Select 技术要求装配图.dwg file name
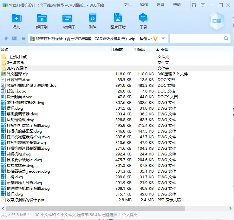The image size is (234, 220). [x=24, y=160]
